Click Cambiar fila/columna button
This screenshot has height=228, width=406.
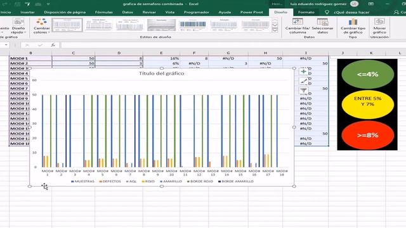pyautogui.click(x=298, y=26)
